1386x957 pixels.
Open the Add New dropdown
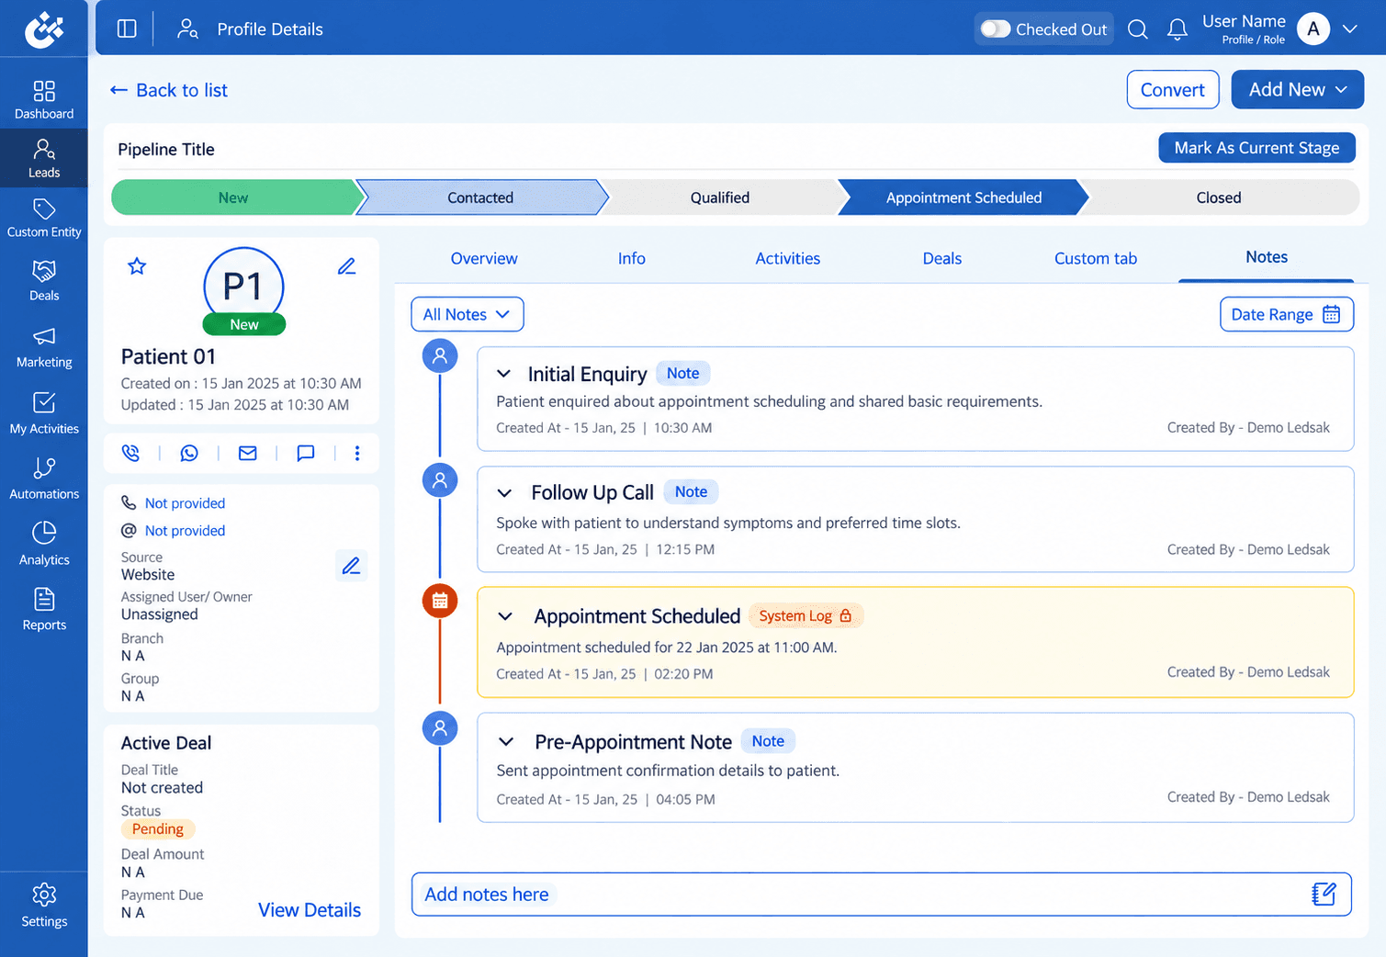(x=1297, y=89)
